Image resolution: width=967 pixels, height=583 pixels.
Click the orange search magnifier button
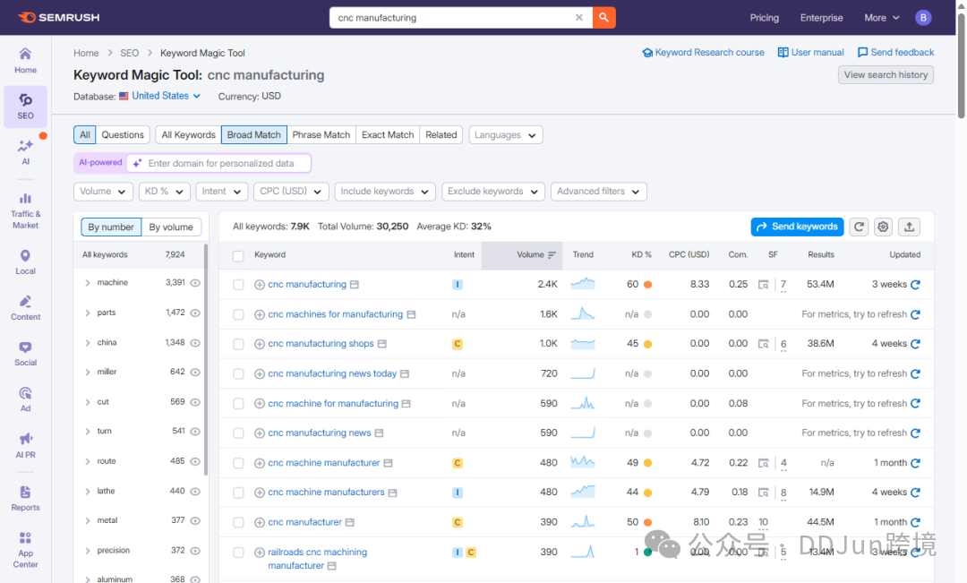click(x=603, y=17)
